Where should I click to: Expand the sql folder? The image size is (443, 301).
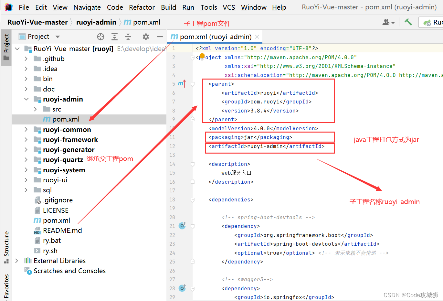pos(26,190)
